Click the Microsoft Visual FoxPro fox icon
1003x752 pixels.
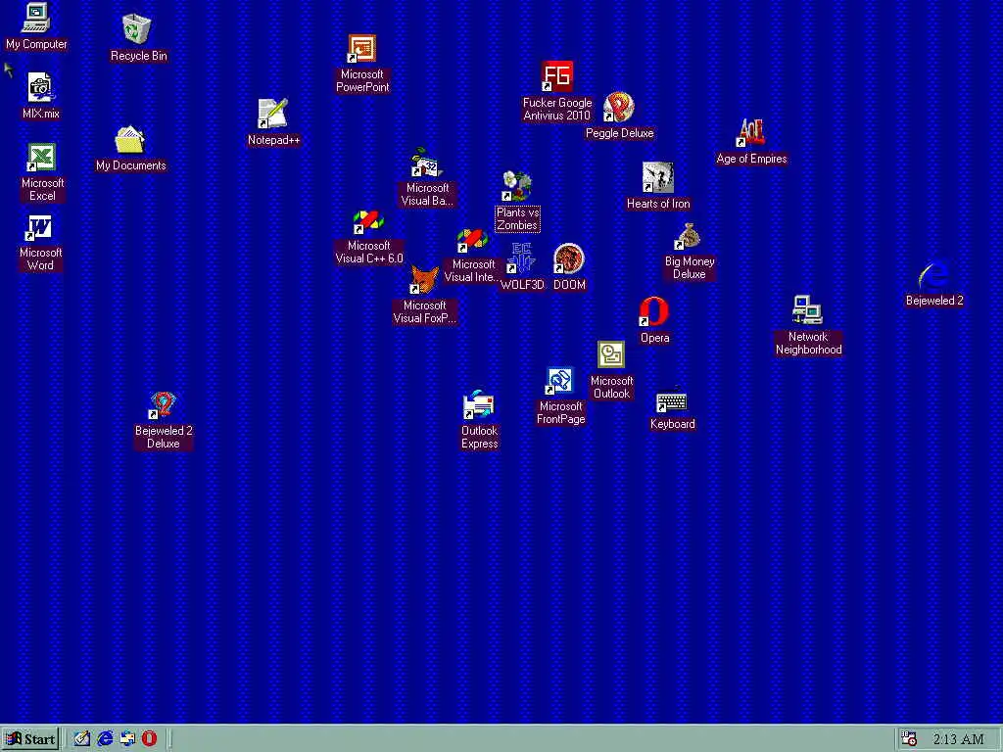[424, 279]
